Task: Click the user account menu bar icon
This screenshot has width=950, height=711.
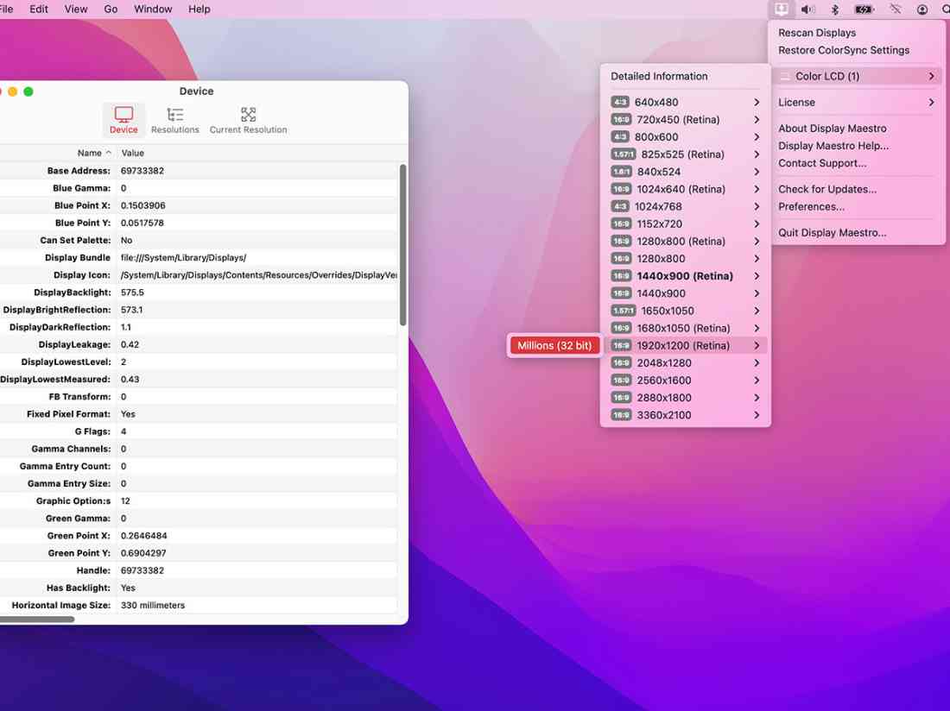Action: point(921,9)
